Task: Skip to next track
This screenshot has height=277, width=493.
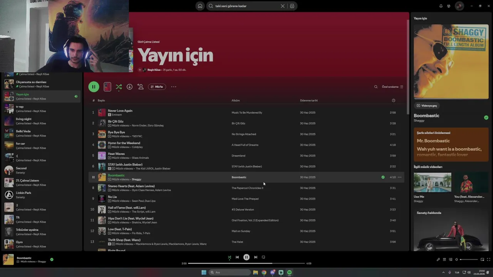Action: pos(256,257)
